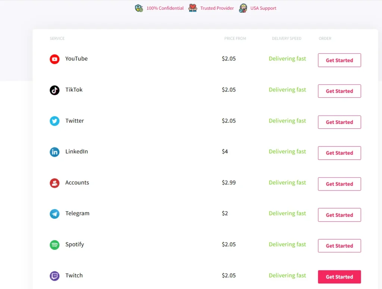
Task: Select the Twitter bird icon
Action: point(54,121)
